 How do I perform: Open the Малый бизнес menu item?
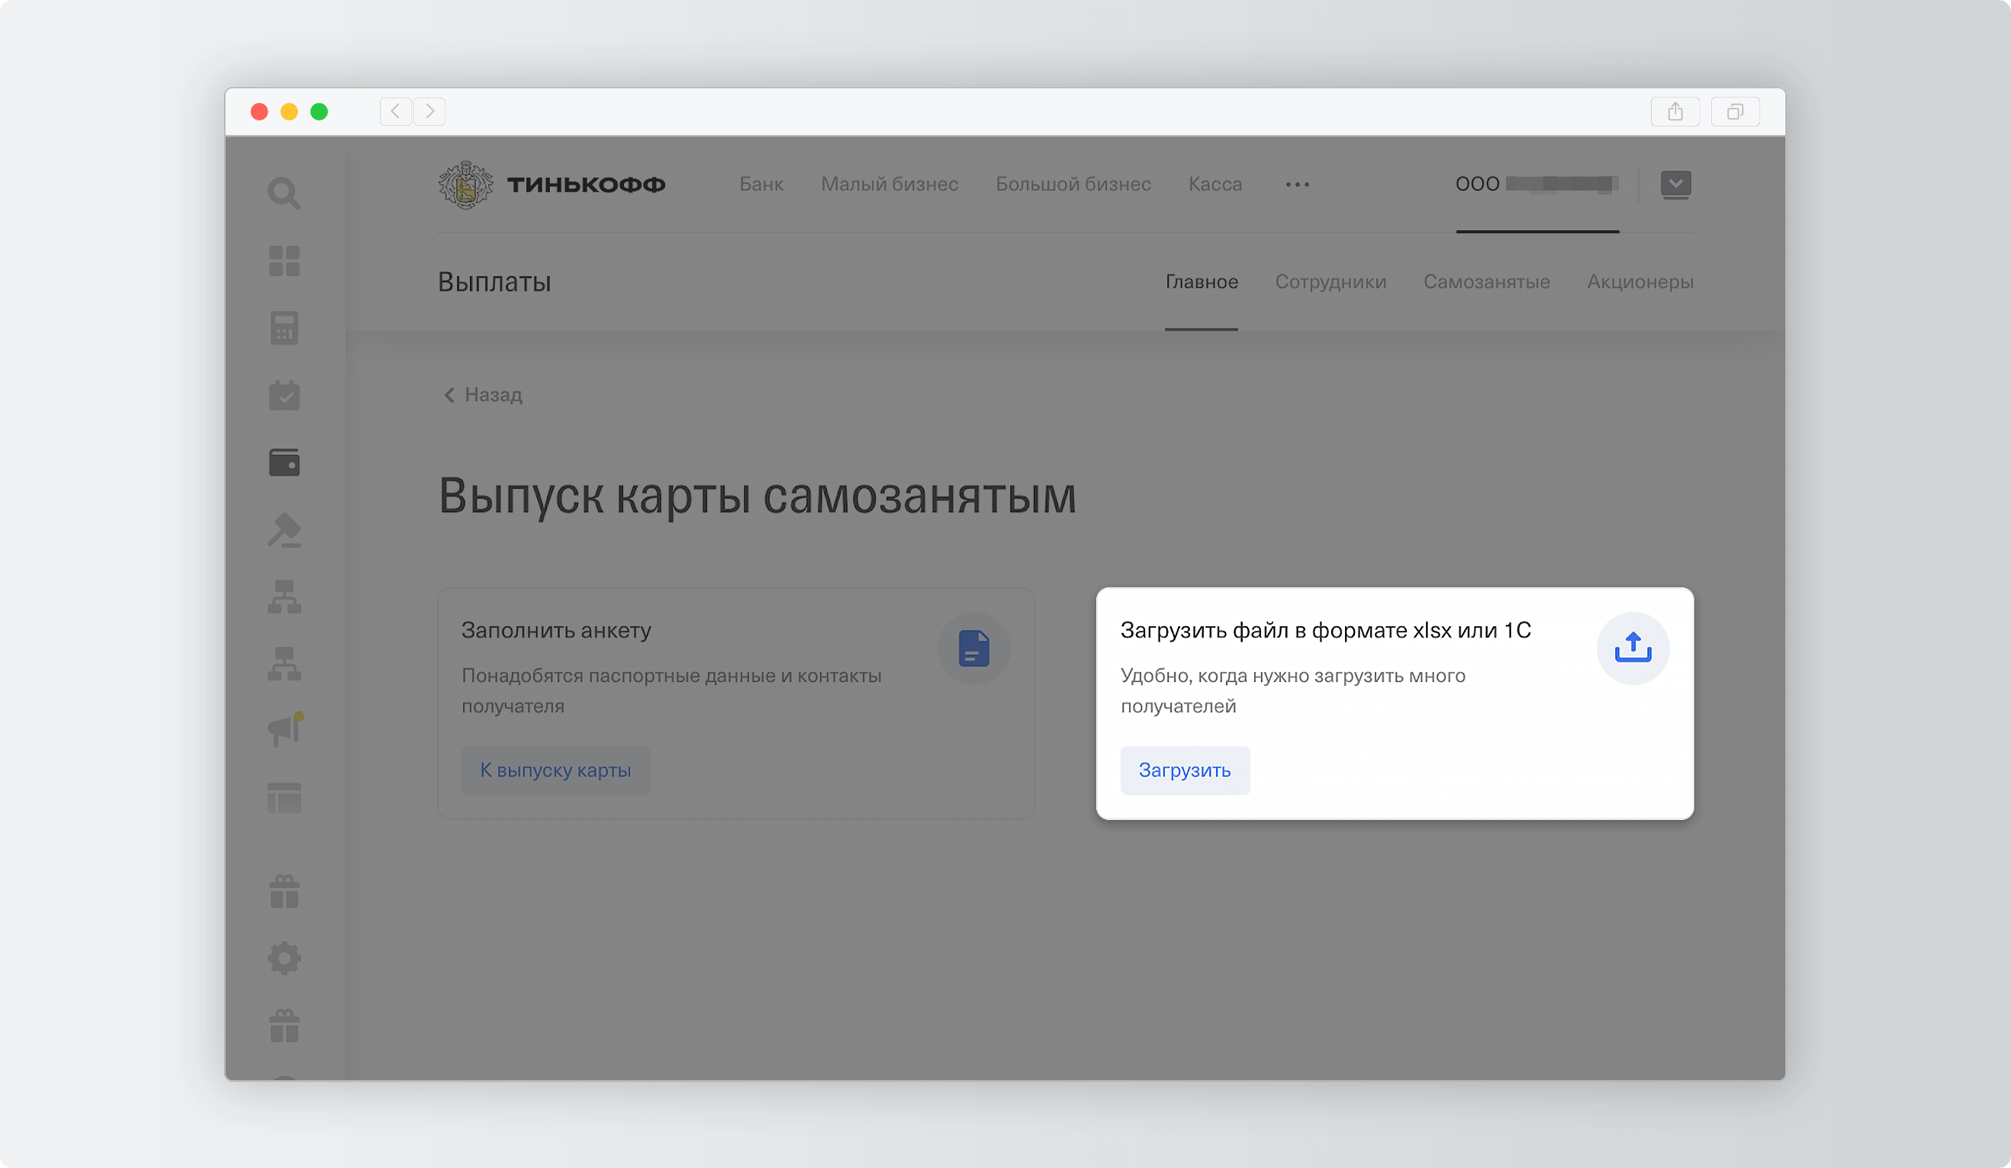tap(889, 184)
